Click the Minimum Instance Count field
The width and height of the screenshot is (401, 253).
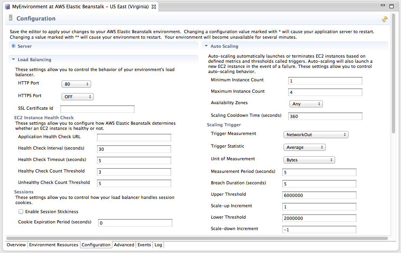tap(325, 81)
